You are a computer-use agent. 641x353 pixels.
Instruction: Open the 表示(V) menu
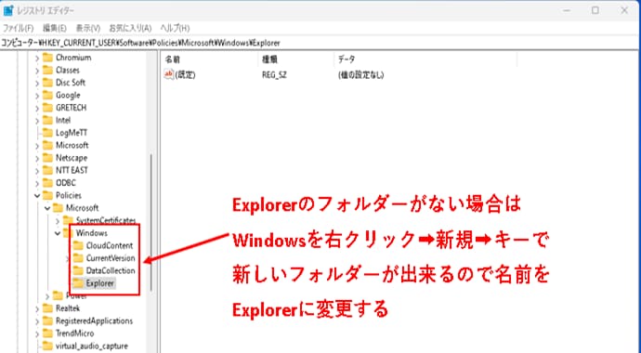(x=88, y=28)
